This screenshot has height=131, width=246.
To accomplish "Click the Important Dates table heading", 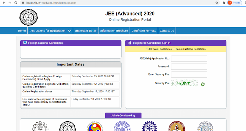I will (71, 64).
